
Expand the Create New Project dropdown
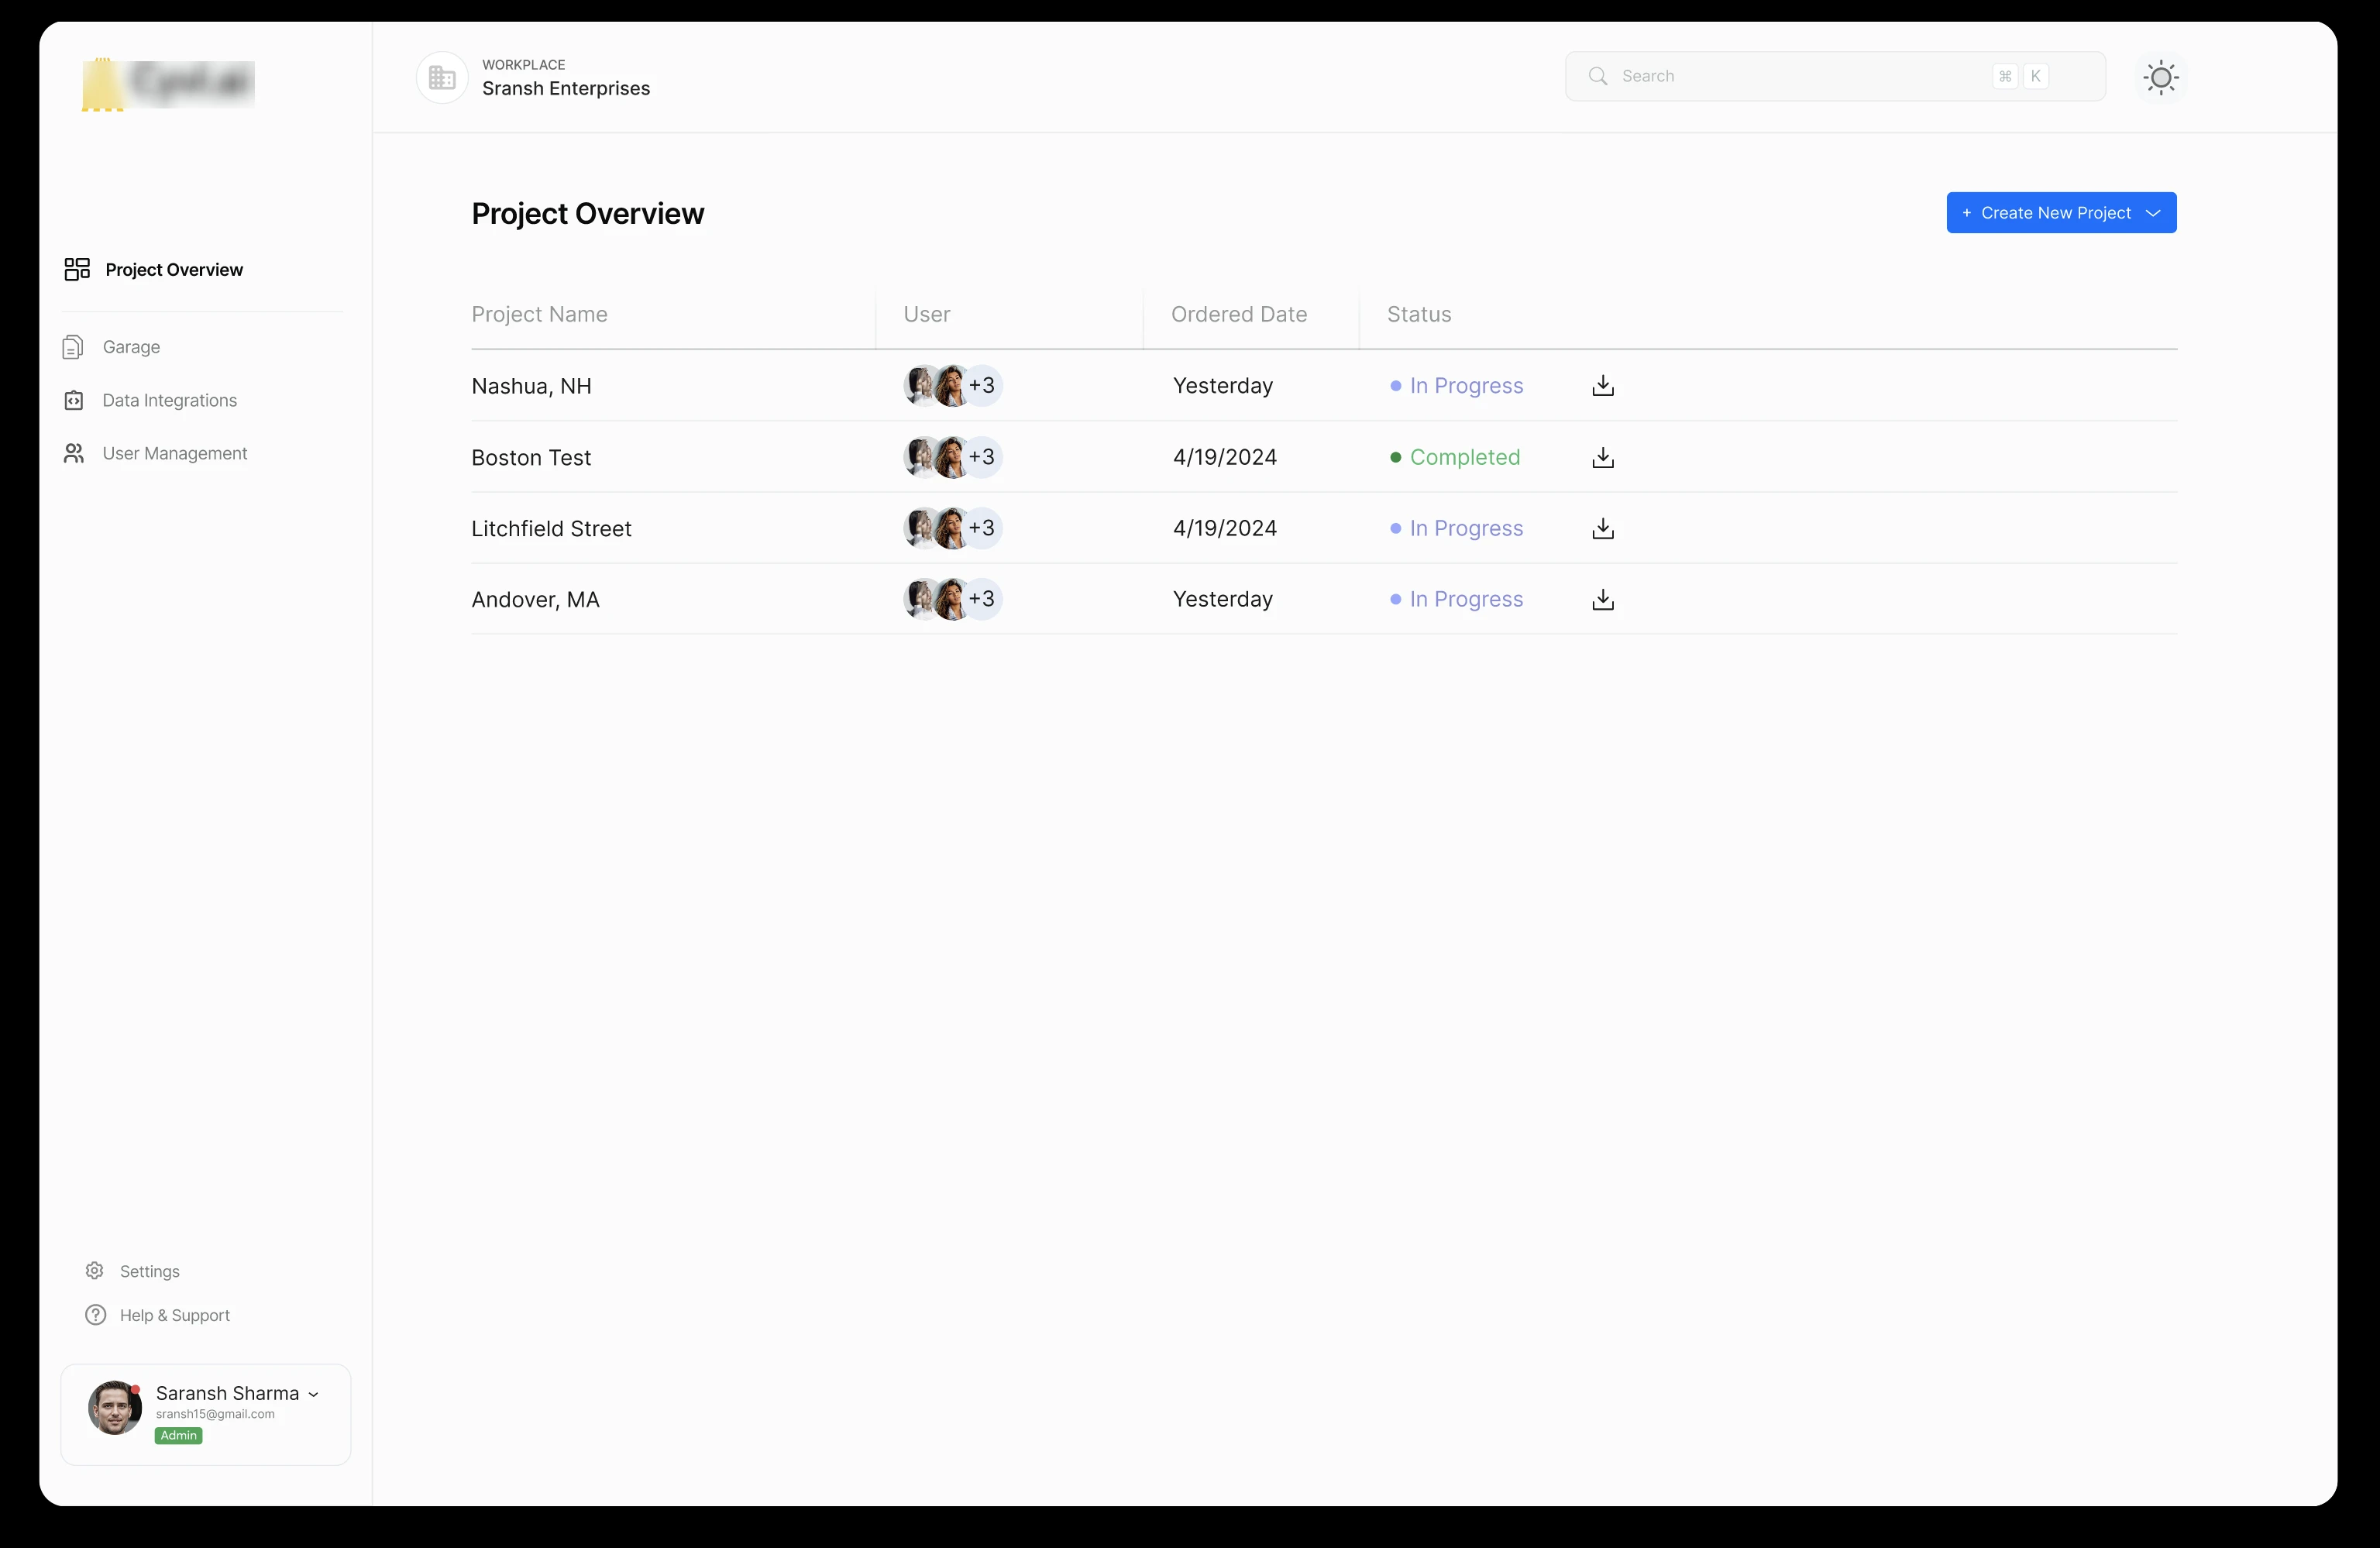[x=2153, y=213]
